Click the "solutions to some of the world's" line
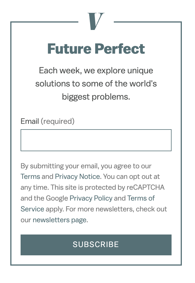The height and width of the screenshot is (283, 195). (x=96, y=84)
